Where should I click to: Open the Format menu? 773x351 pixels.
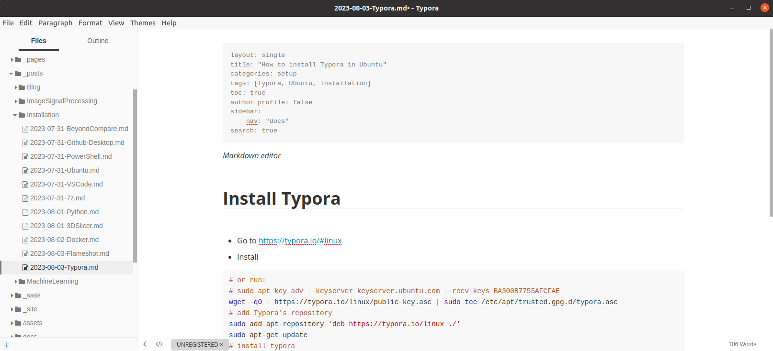91,22
